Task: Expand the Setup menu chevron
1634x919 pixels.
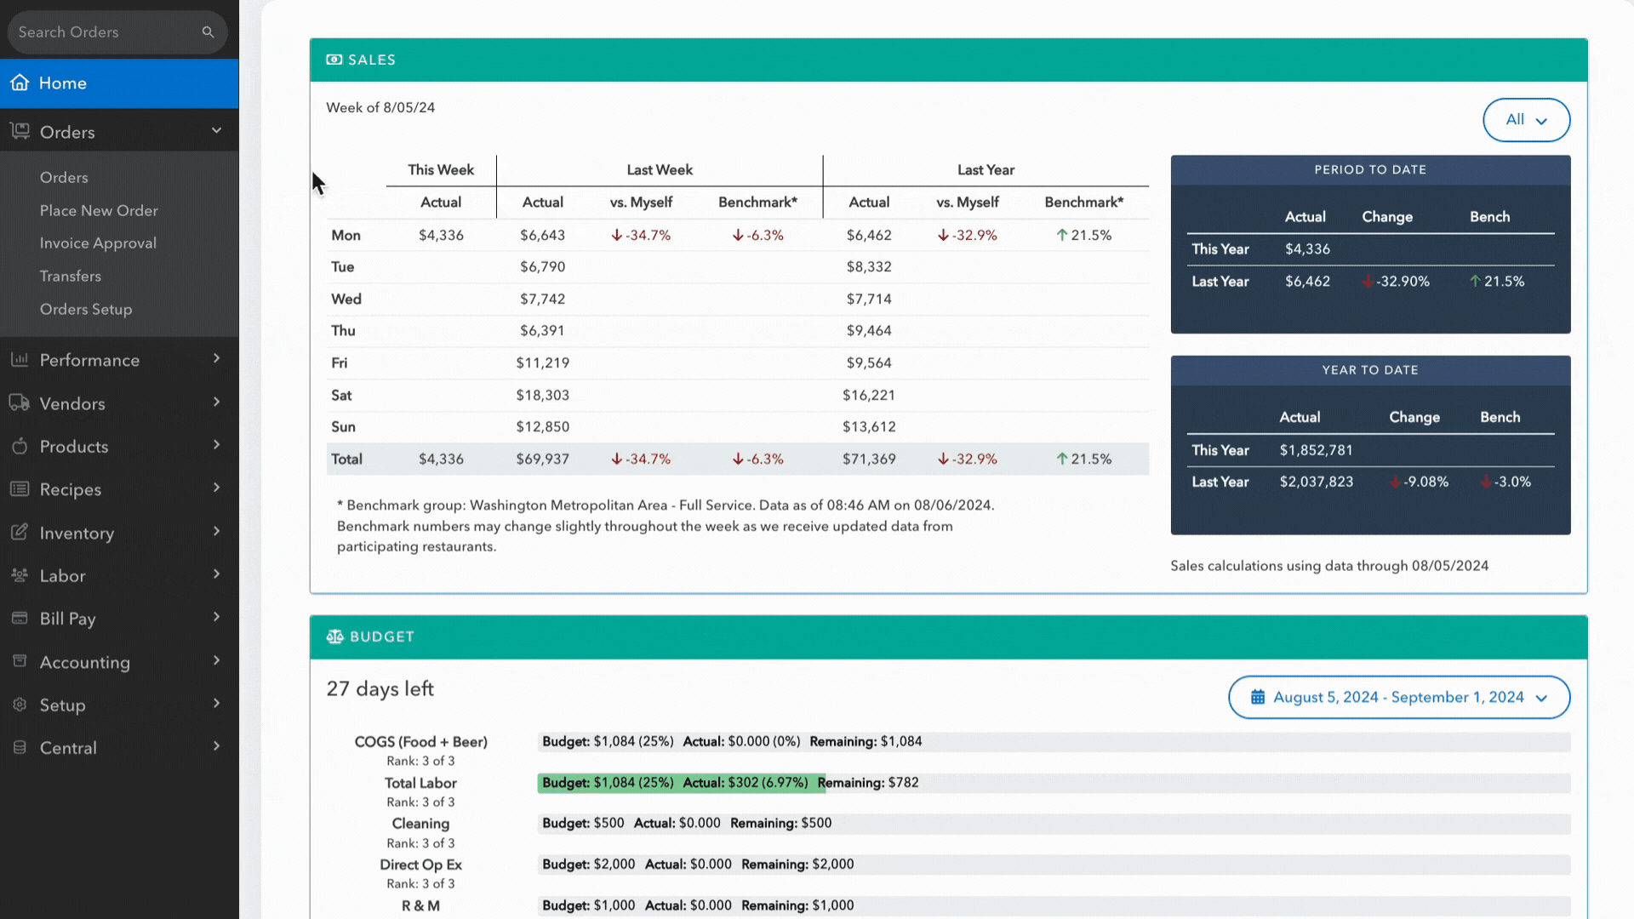Action: [216, 703]
